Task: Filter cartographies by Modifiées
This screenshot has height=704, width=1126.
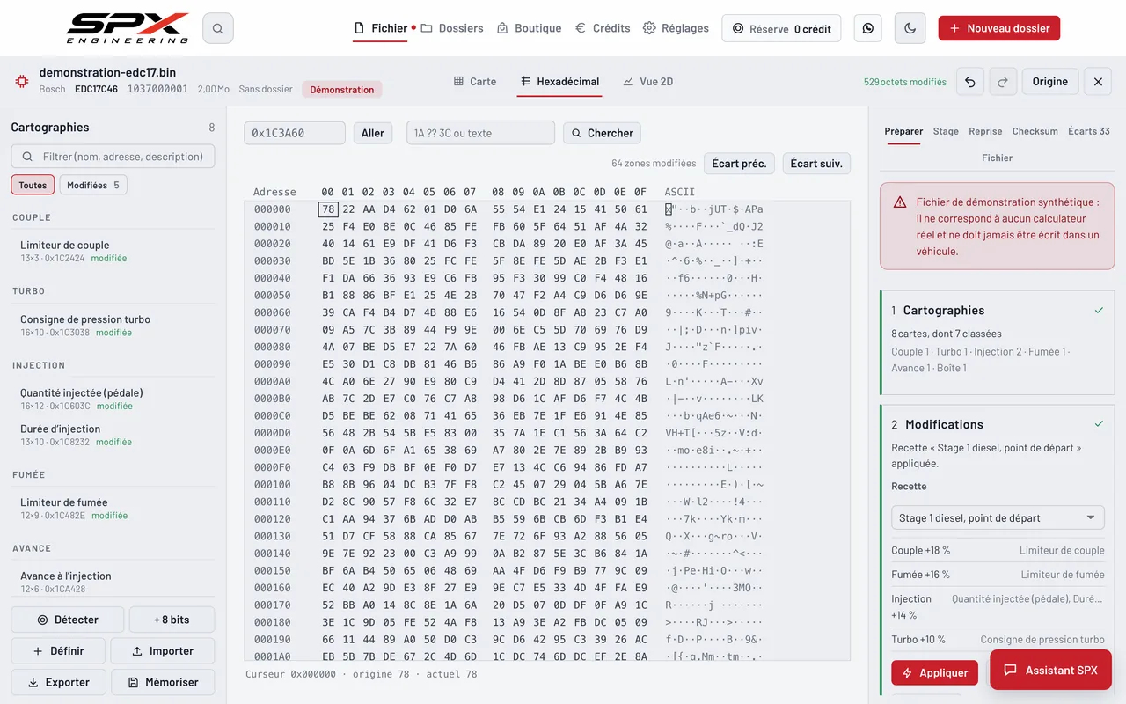Action: point(93,185)
